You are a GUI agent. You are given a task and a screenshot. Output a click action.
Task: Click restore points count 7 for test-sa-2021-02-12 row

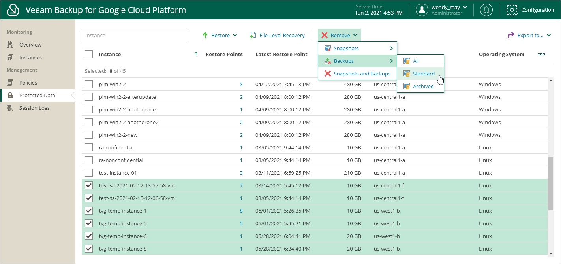pos(241,185)
